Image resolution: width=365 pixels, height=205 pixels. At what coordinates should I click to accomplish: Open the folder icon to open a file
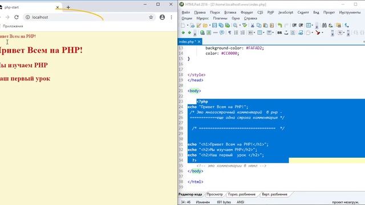click(205, 25)
